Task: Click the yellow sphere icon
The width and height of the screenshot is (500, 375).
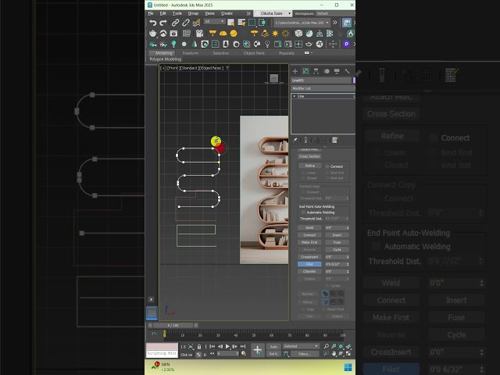Action: [x=234, y=34]
